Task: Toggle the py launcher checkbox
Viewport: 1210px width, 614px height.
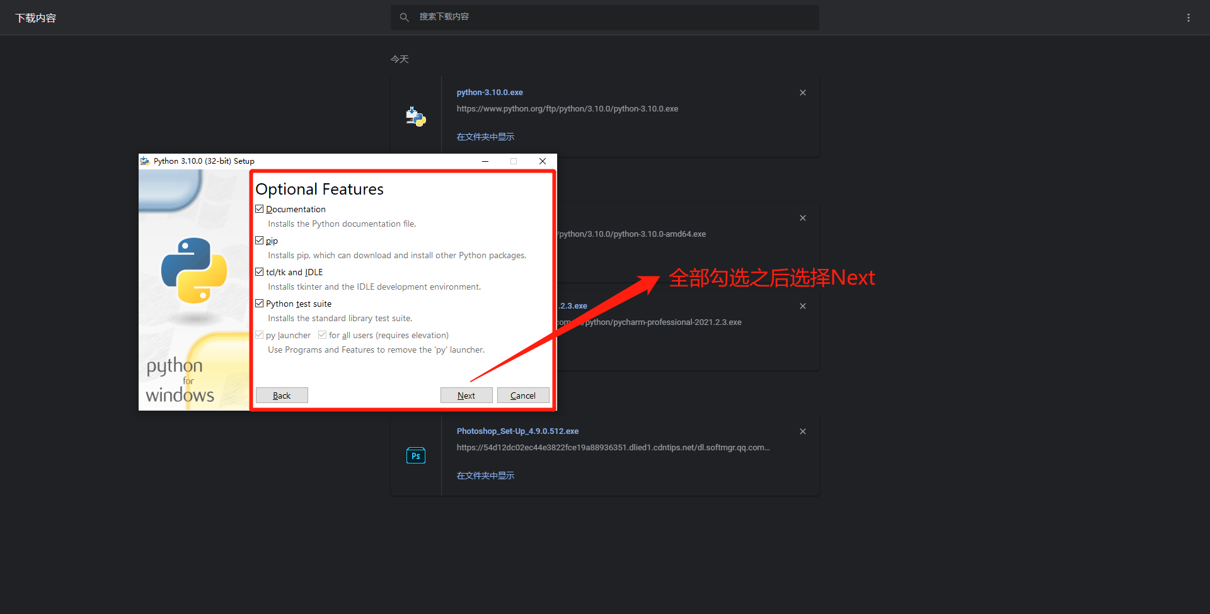Action: [260, 335]
